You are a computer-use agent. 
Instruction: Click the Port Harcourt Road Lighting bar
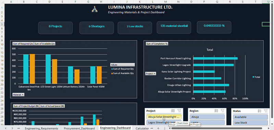[x=215, y=58]
